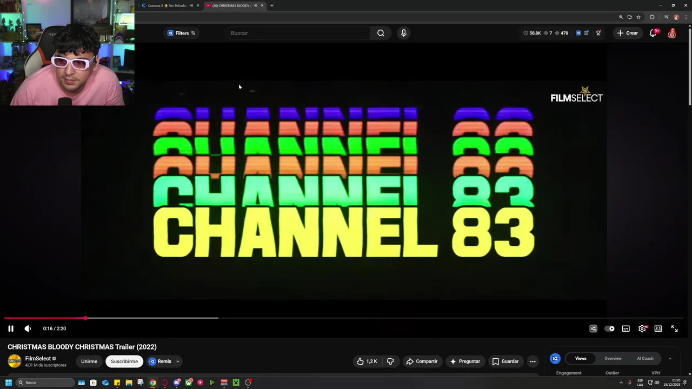Toggle subtitles in the video player
This screenshot has width=692, height=389.
tap(626, 328)
